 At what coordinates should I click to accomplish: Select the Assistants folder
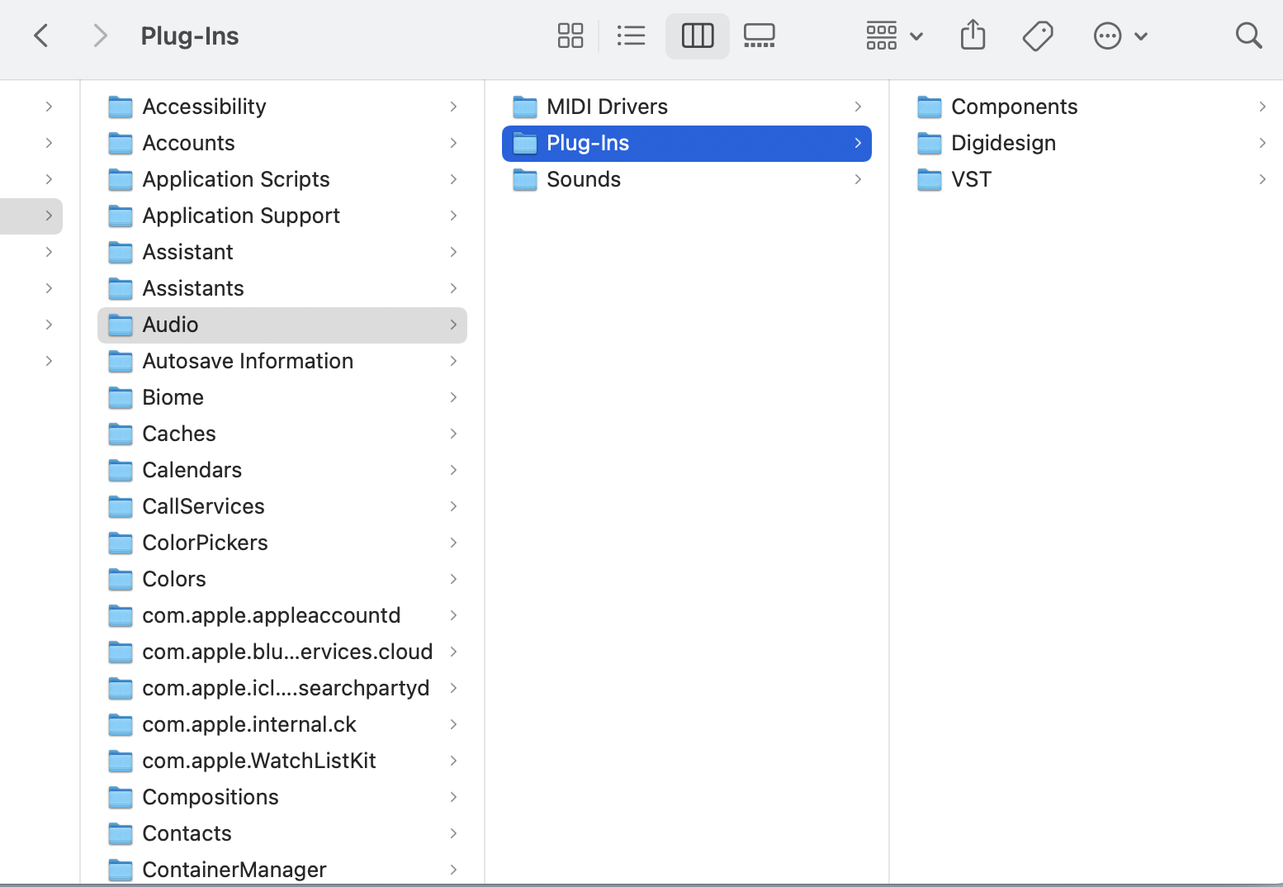point(282,288)
